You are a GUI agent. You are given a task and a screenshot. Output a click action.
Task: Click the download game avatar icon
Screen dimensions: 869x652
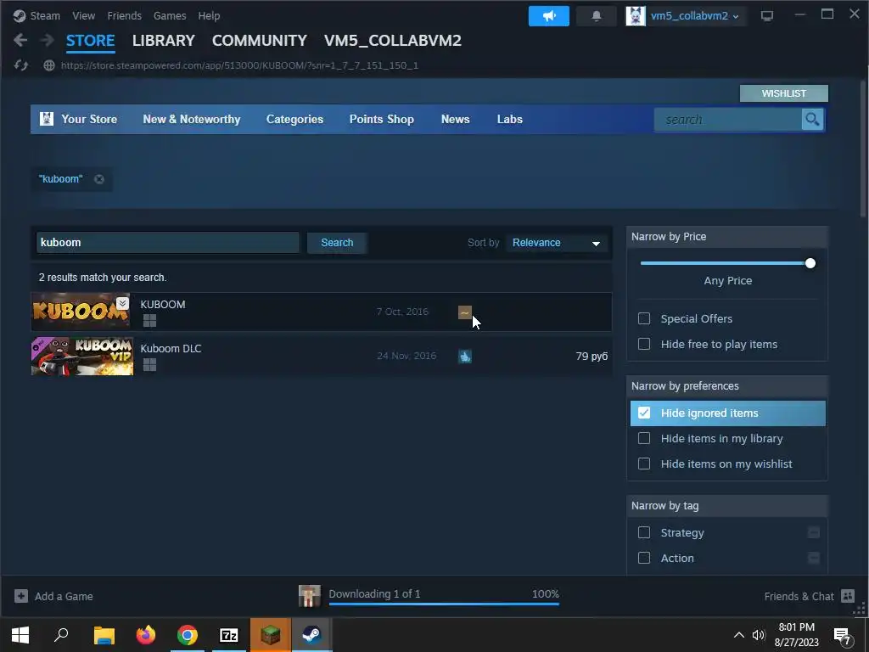(x=309, y=596)
